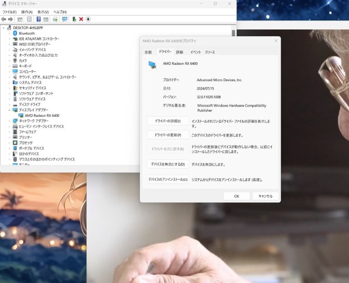Select the ソフトウェア デバイス category icon
The image size is (349, 283).
(15, 99)
